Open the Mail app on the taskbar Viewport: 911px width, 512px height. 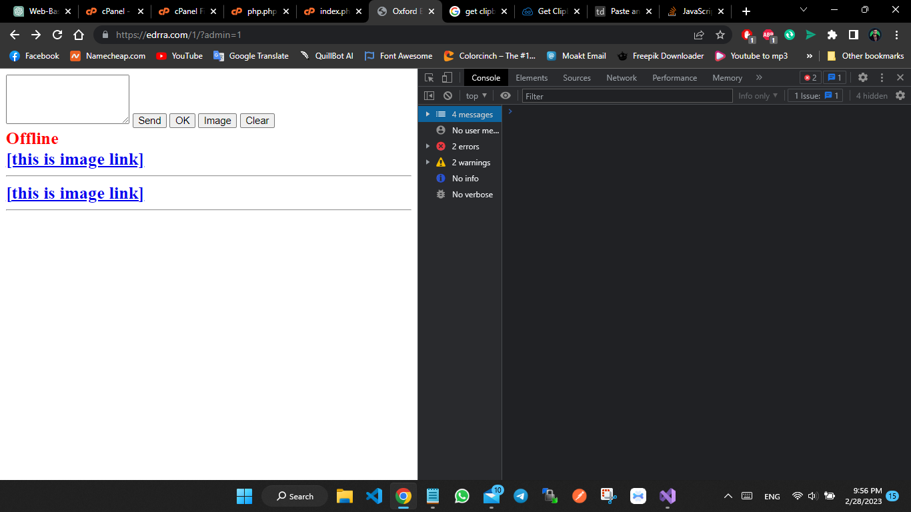[492, 496]
